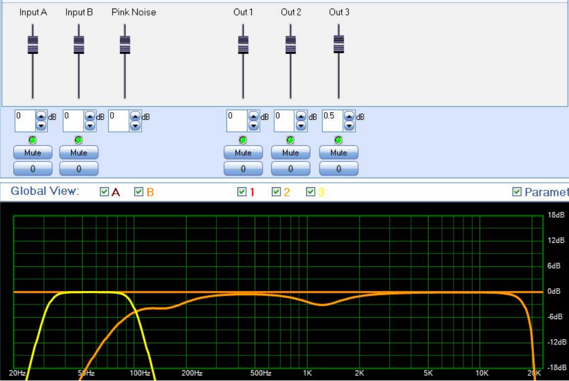Viewport: 569px width, 381px height.
Task: Click the 0 button under Input B Mute
Action: tap(79, 168)
